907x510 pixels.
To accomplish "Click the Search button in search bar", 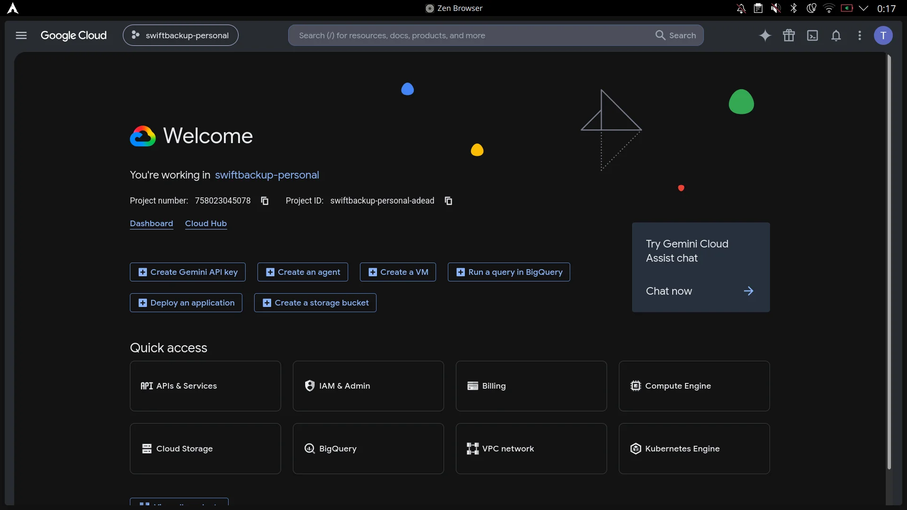I will pos(676,35).
